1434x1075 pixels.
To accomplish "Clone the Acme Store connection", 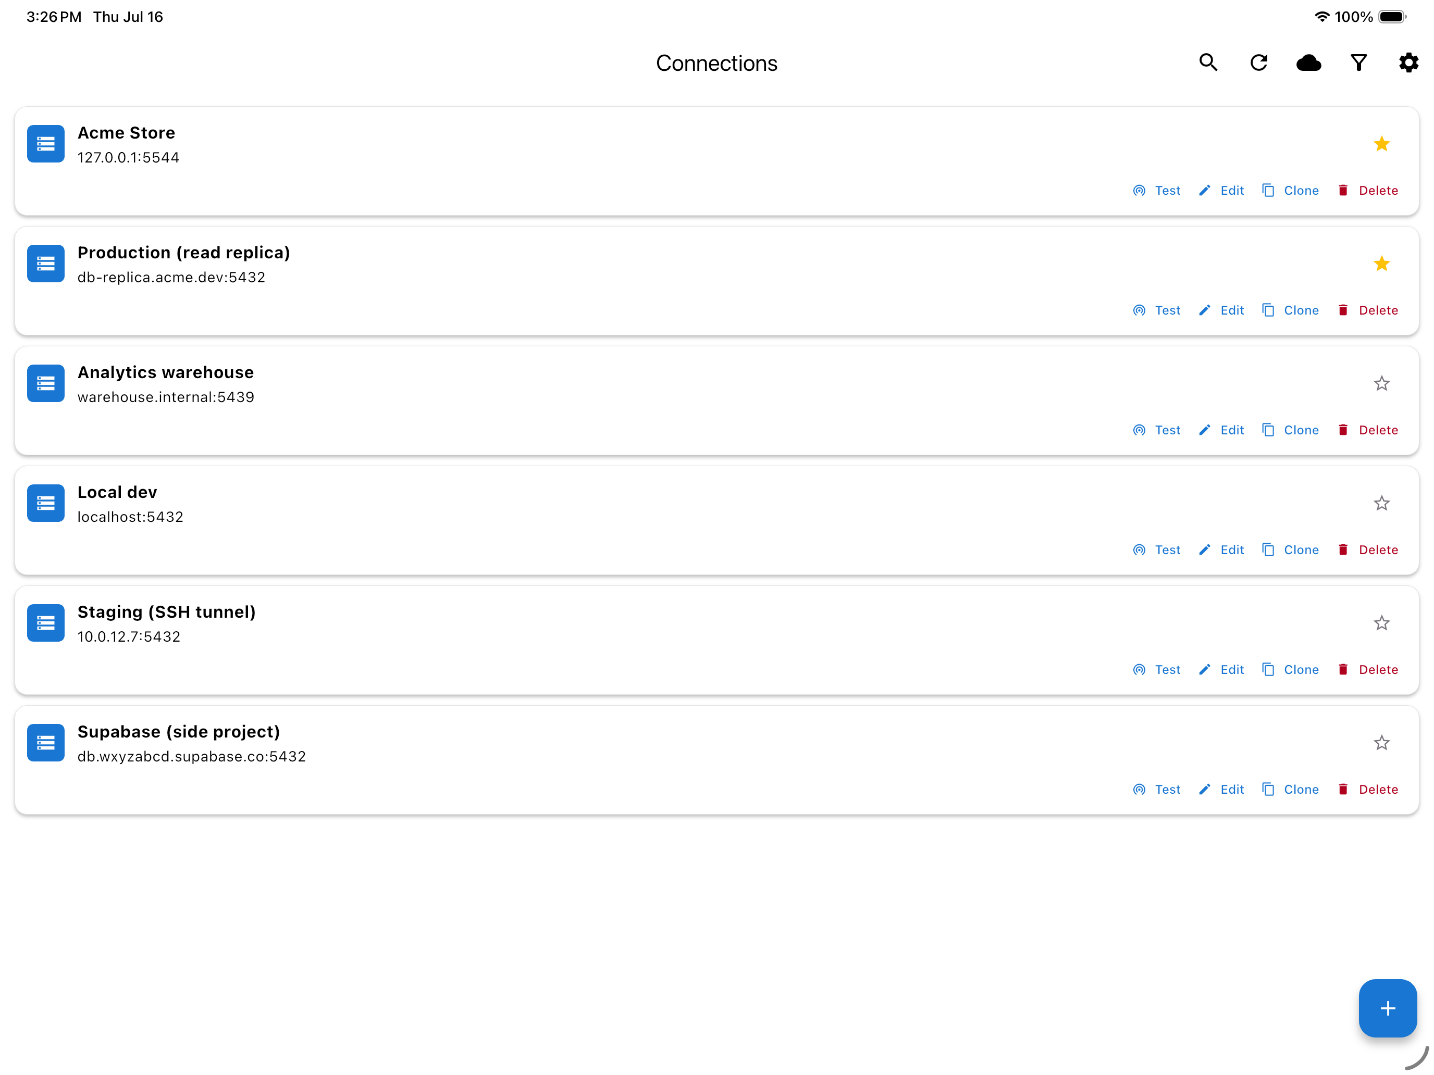I will pyautogui.click(x=1290, y=191).
